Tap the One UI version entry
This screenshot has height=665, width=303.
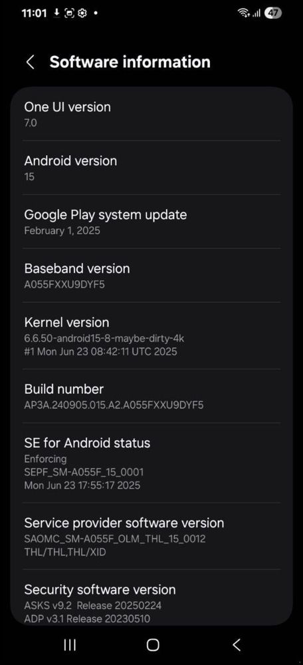151,114
